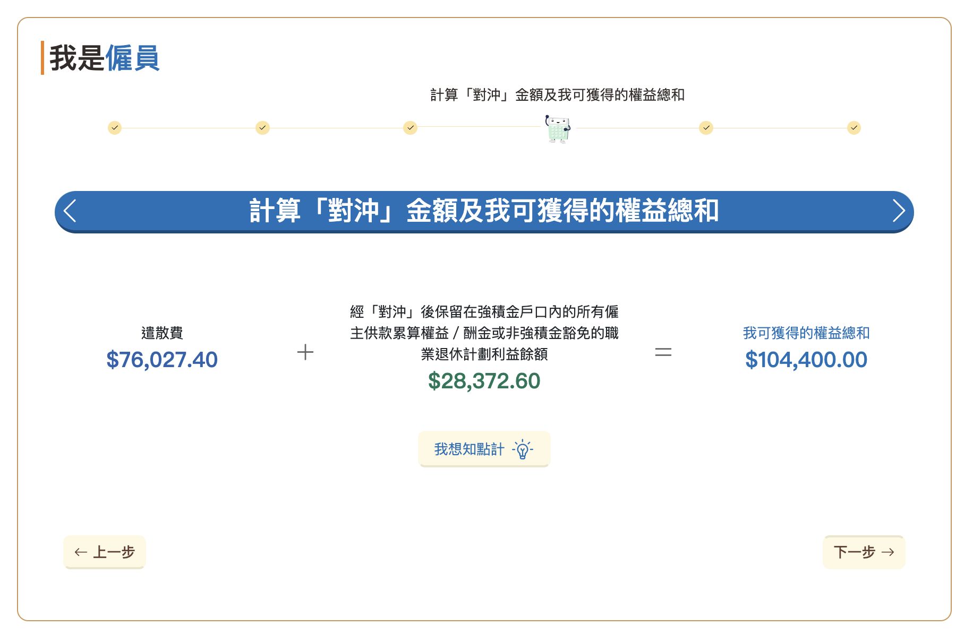
Task: Click the 我可獲得的權益總和 blue label
Action: coord(806,333)
